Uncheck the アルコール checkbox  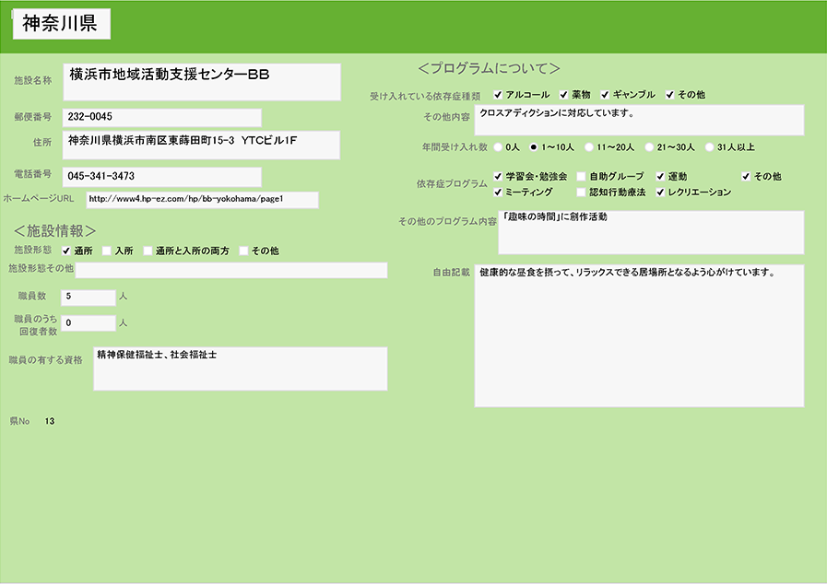coord(498,95)
